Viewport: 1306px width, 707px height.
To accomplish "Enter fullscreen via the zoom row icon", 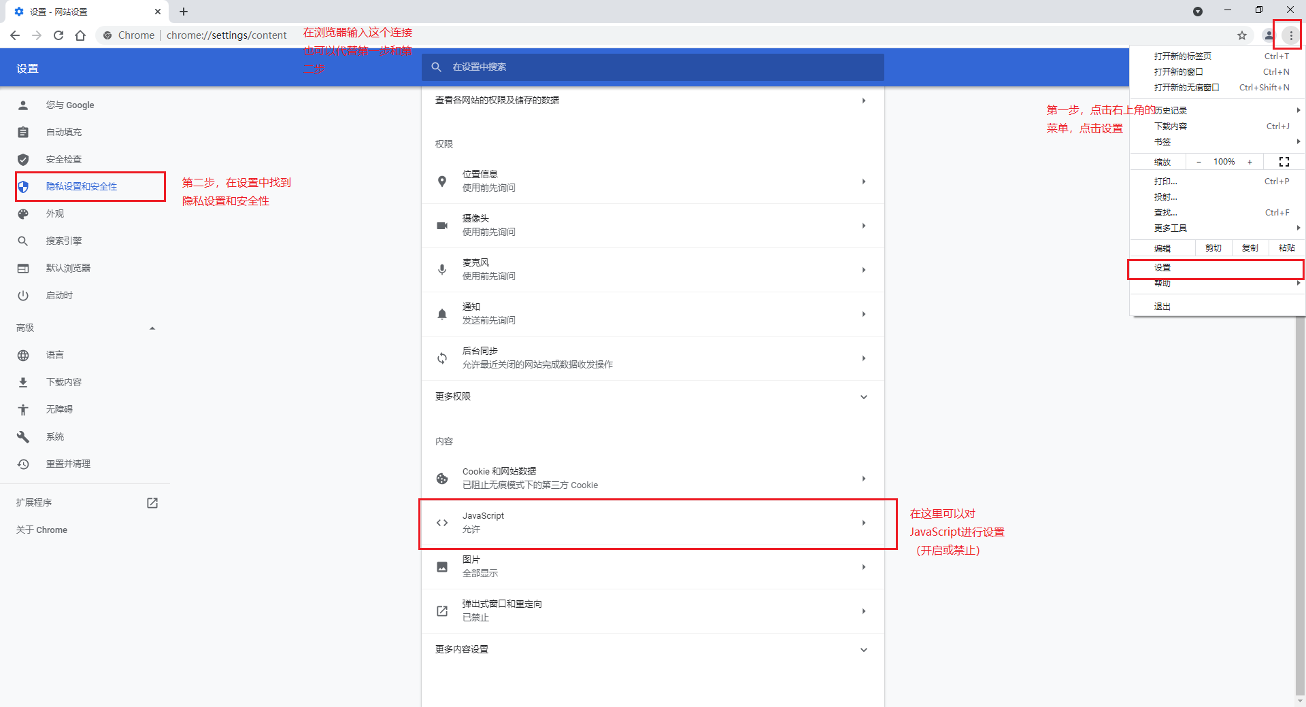I will click(x=1284, y=162).
